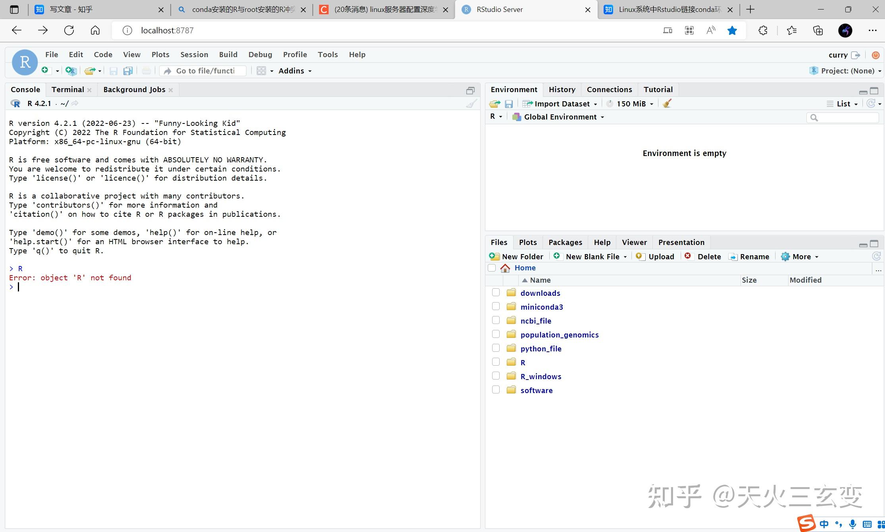Open the 150 MiB memory usage dropdown
The height and width of the screenshot is (532, 885).
click(630, 104)
